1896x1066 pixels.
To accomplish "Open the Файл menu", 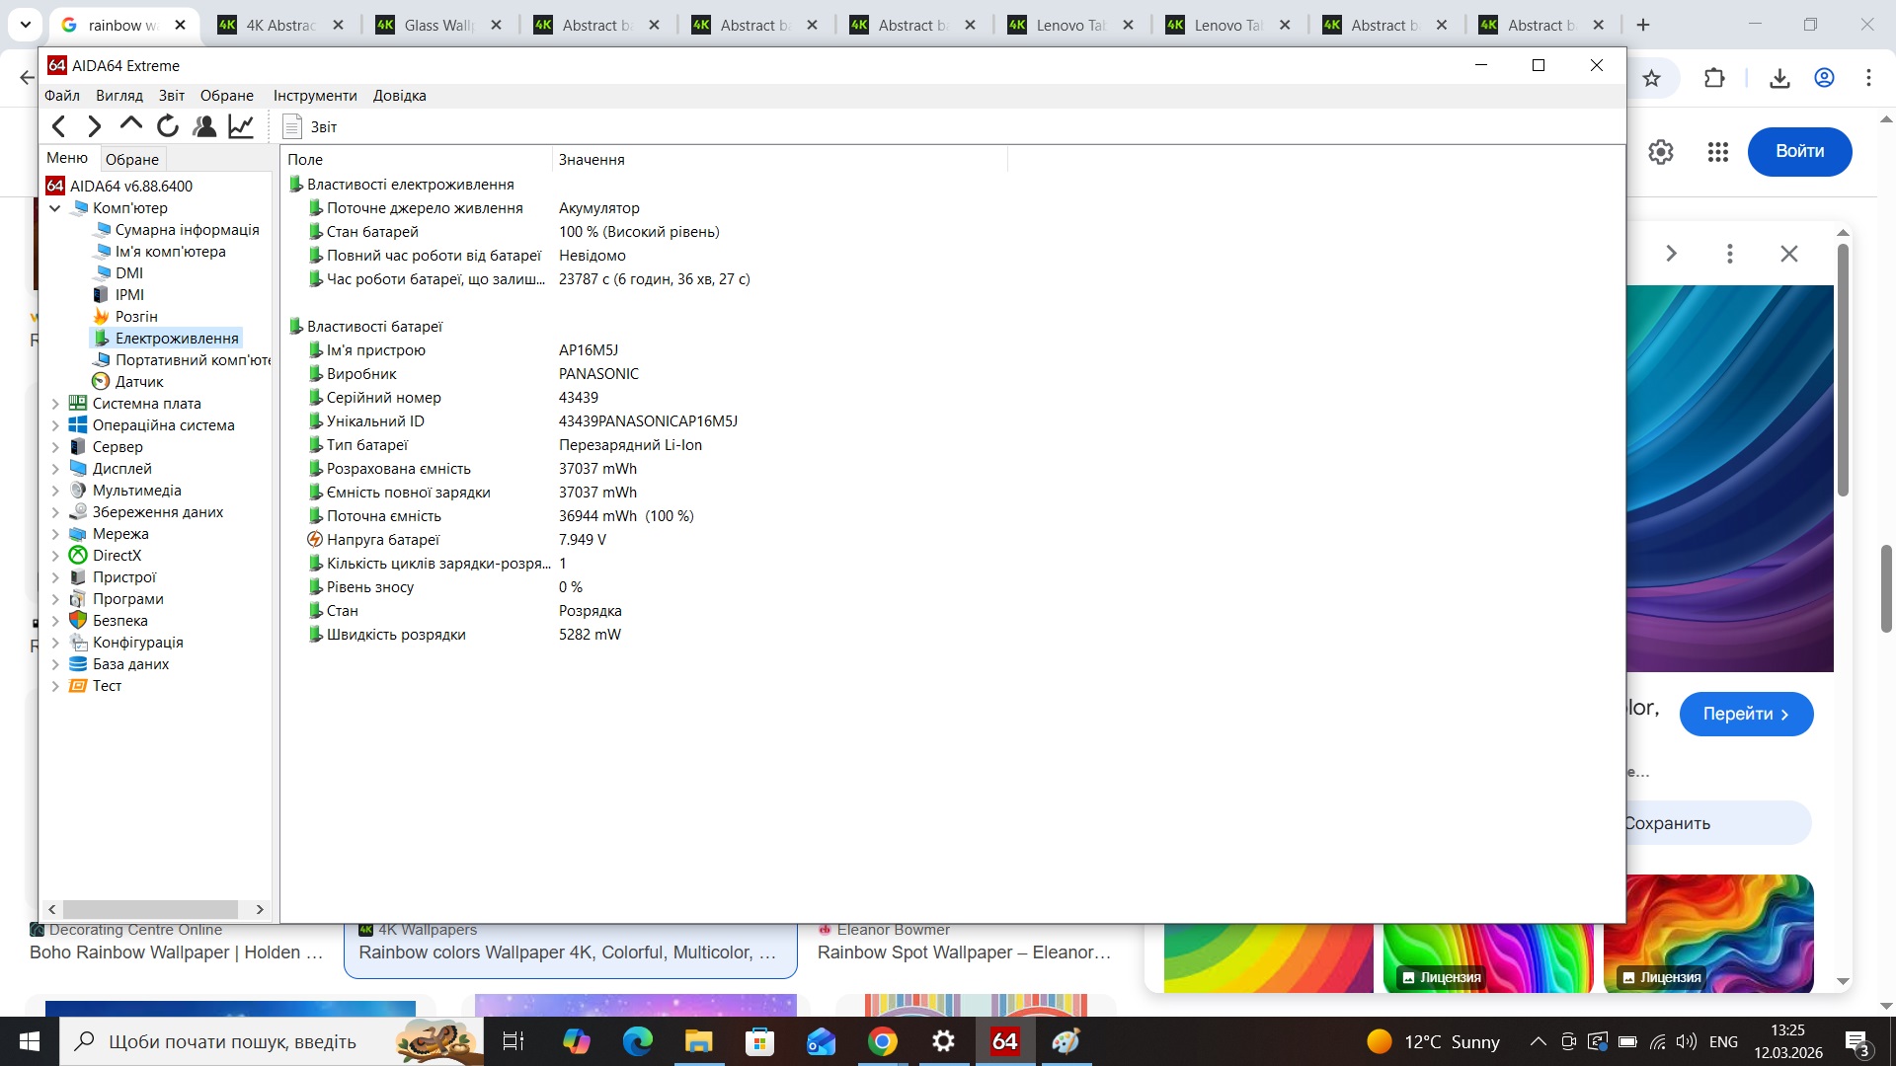I will [62, 95].
